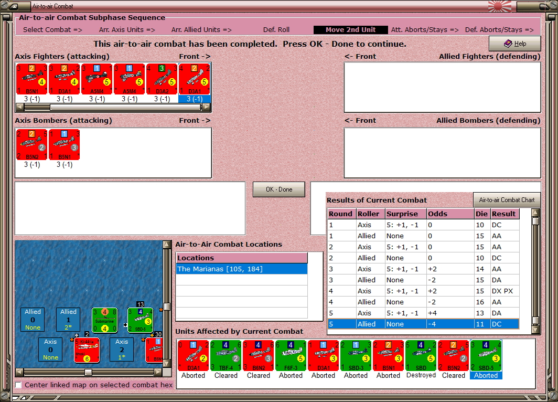The height and width of the screenshot is (402, 558).
Task: Click the Move 2nd Unit highlighted subphase
Action: tap(350, 30)
